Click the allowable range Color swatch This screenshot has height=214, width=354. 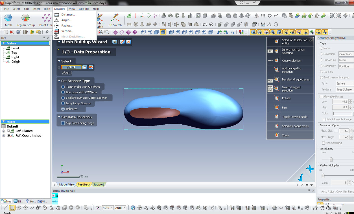[x=342, y=114]
